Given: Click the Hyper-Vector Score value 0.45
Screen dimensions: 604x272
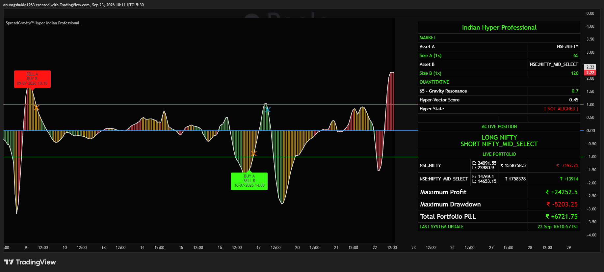Looking at the screenshot, I should point(574,100).
